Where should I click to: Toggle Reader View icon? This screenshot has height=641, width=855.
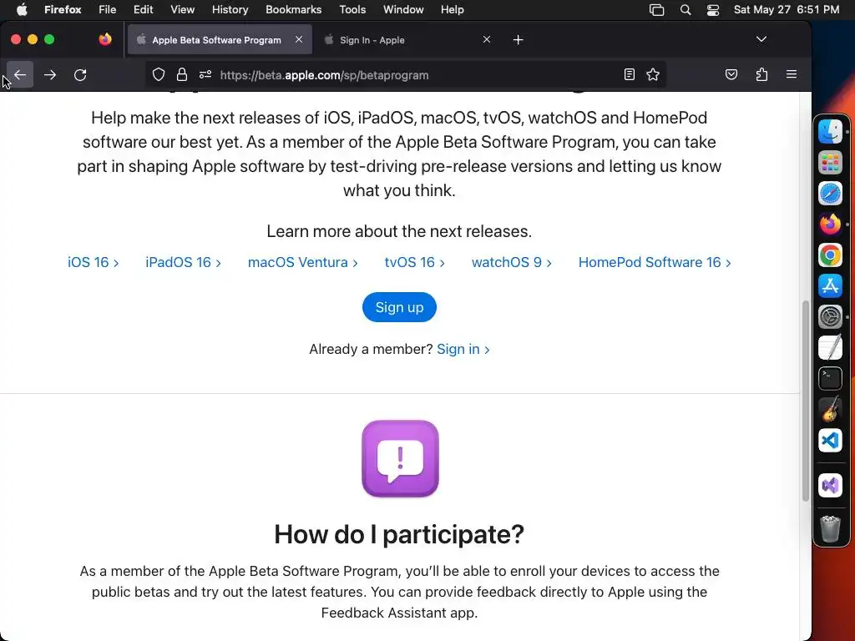(630, 74)
